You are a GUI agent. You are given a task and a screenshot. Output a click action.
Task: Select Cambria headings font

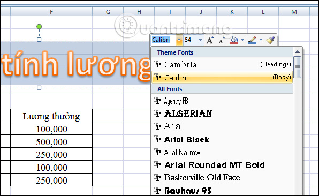tap(222, 64)
